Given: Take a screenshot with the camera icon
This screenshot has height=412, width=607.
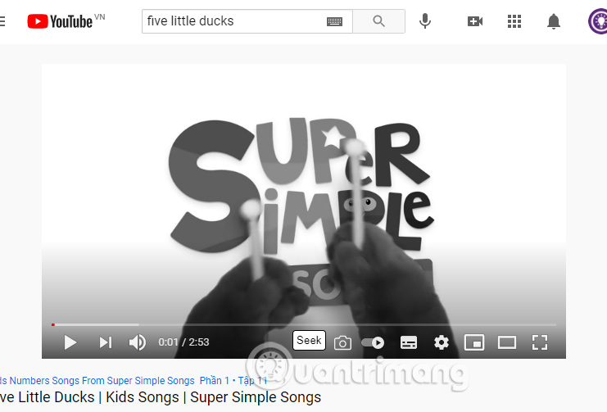Looking at the screenshot, I should (342, 343).
